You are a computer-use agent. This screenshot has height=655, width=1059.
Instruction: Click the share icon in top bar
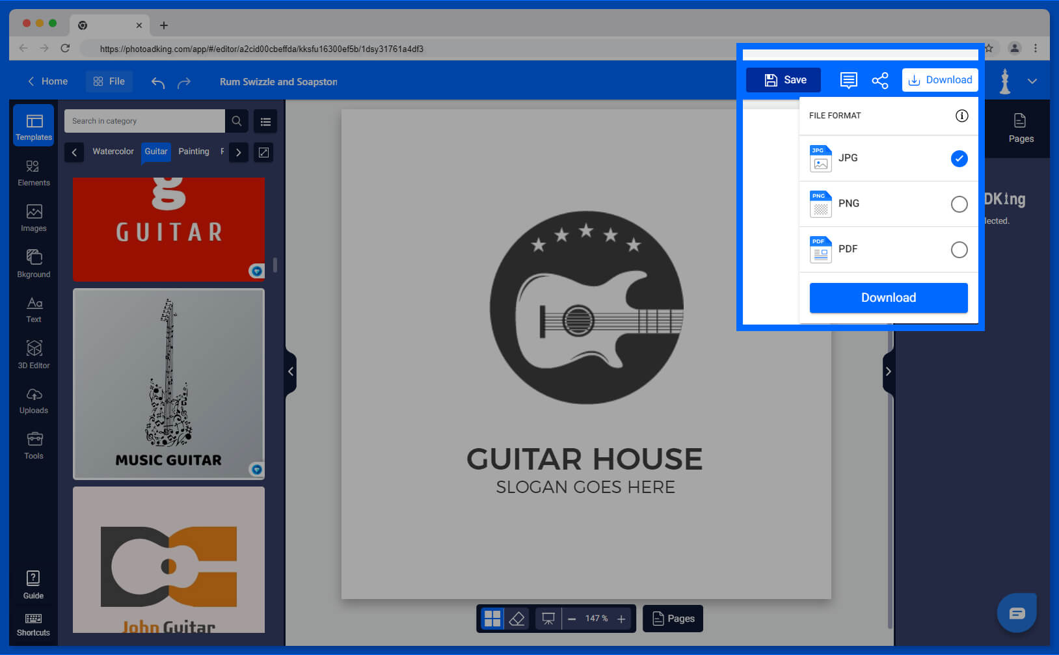click(x=880, y=80)
